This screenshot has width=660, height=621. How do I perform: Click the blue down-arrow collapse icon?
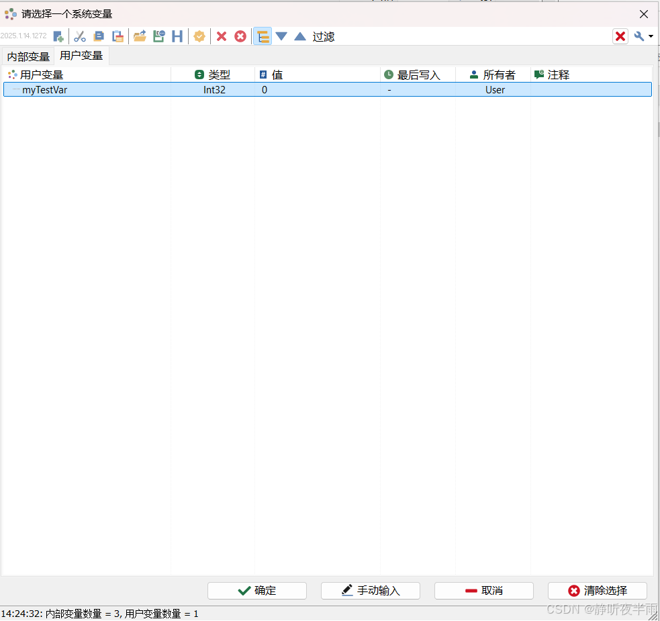281,37
